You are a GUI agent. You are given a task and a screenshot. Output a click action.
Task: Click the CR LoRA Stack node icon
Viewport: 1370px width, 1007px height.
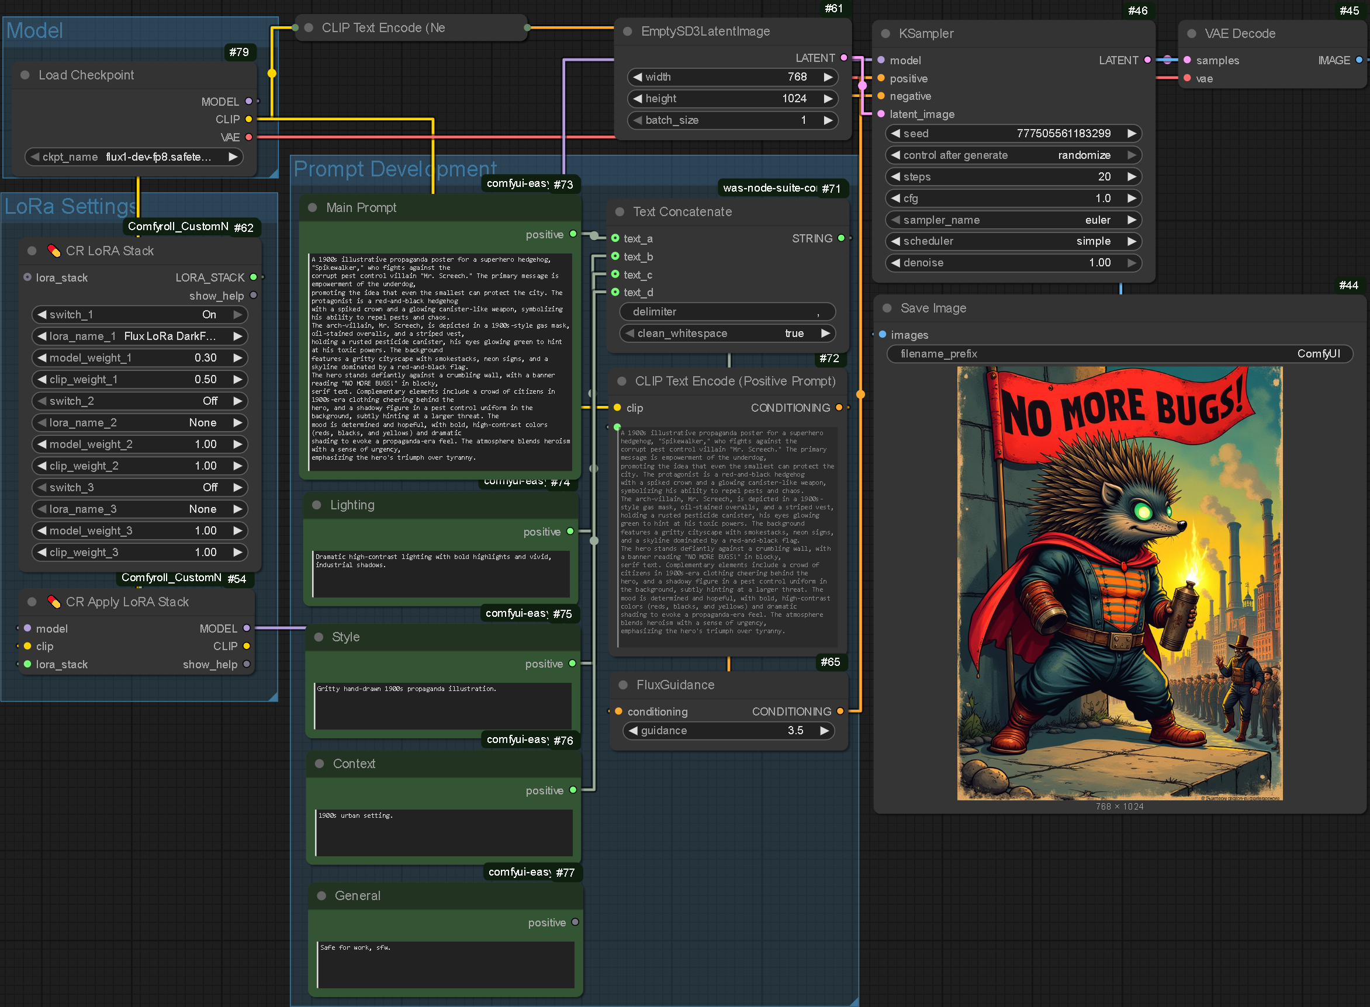point(54,251)
